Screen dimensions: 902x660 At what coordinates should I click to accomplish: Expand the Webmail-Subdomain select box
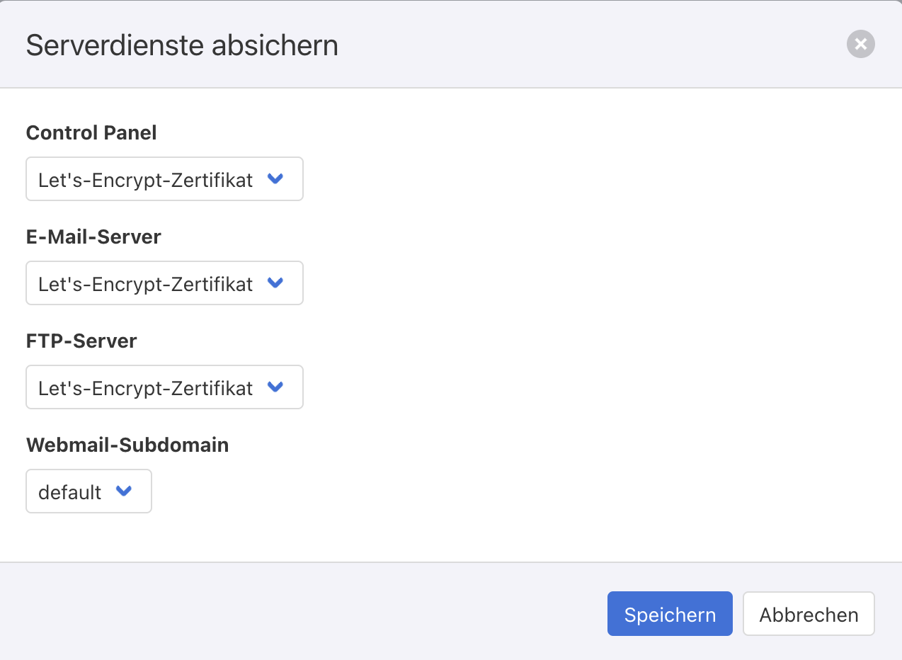(89, 491)
